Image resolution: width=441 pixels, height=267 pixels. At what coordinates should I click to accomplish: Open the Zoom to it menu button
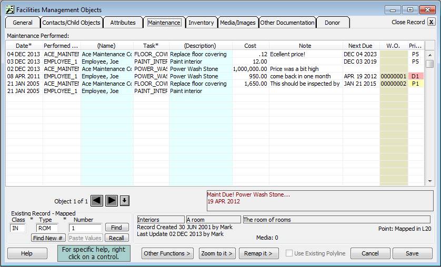[217, 253]
